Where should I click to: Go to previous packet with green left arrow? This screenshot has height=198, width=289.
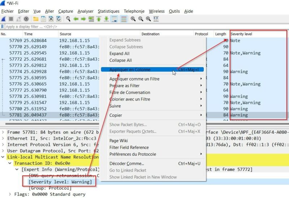coord(76,19)
